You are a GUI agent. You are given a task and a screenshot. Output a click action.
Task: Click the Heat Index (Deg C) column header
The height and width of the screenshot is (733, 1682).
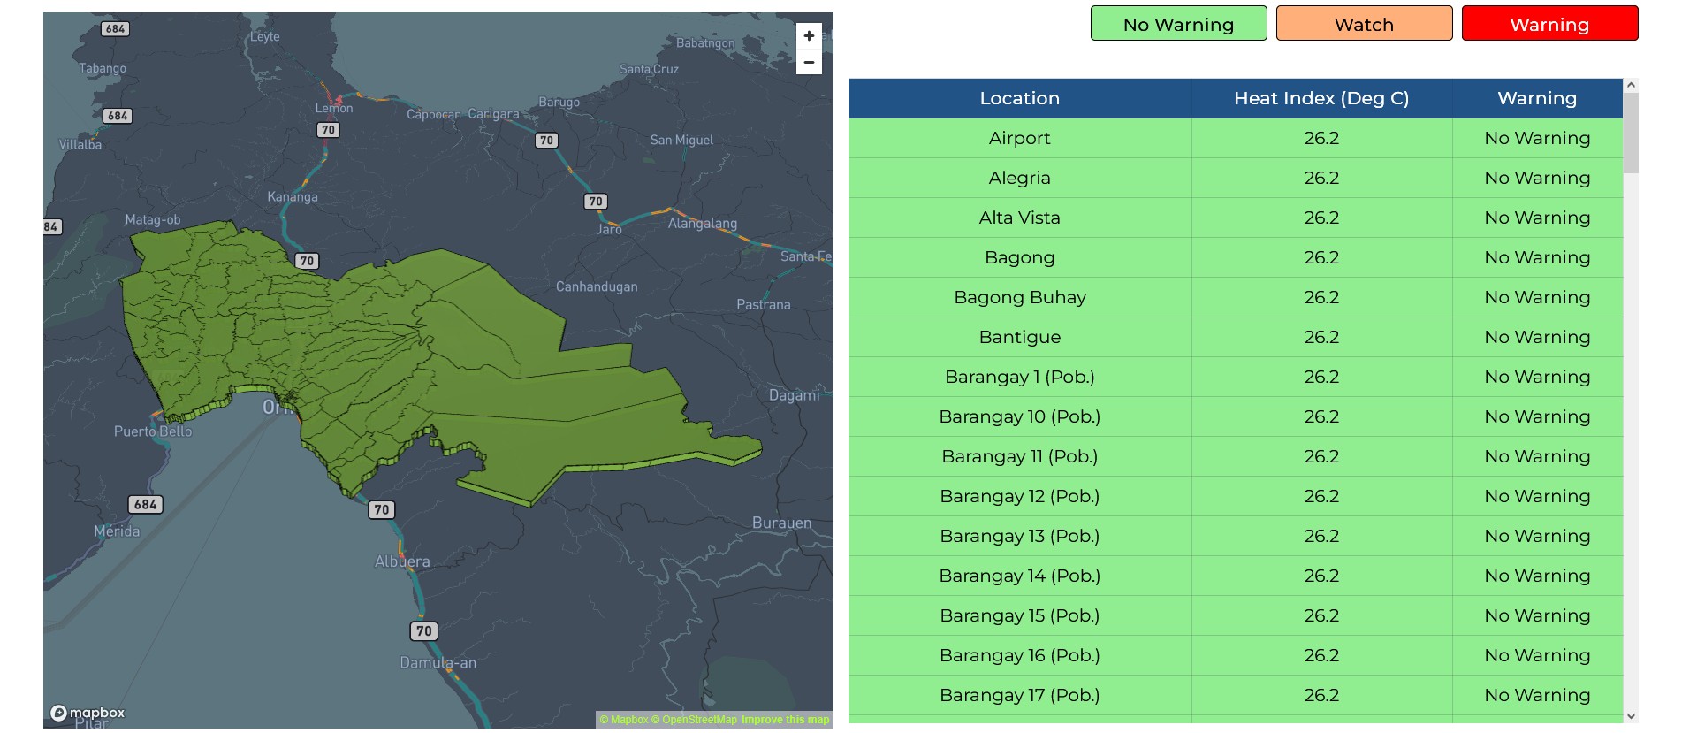(1321, 98)
